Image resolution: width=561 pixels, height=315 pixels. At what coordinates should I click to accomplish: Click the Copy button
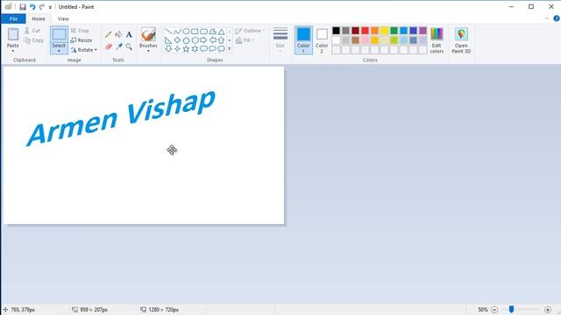pos(33,40)
